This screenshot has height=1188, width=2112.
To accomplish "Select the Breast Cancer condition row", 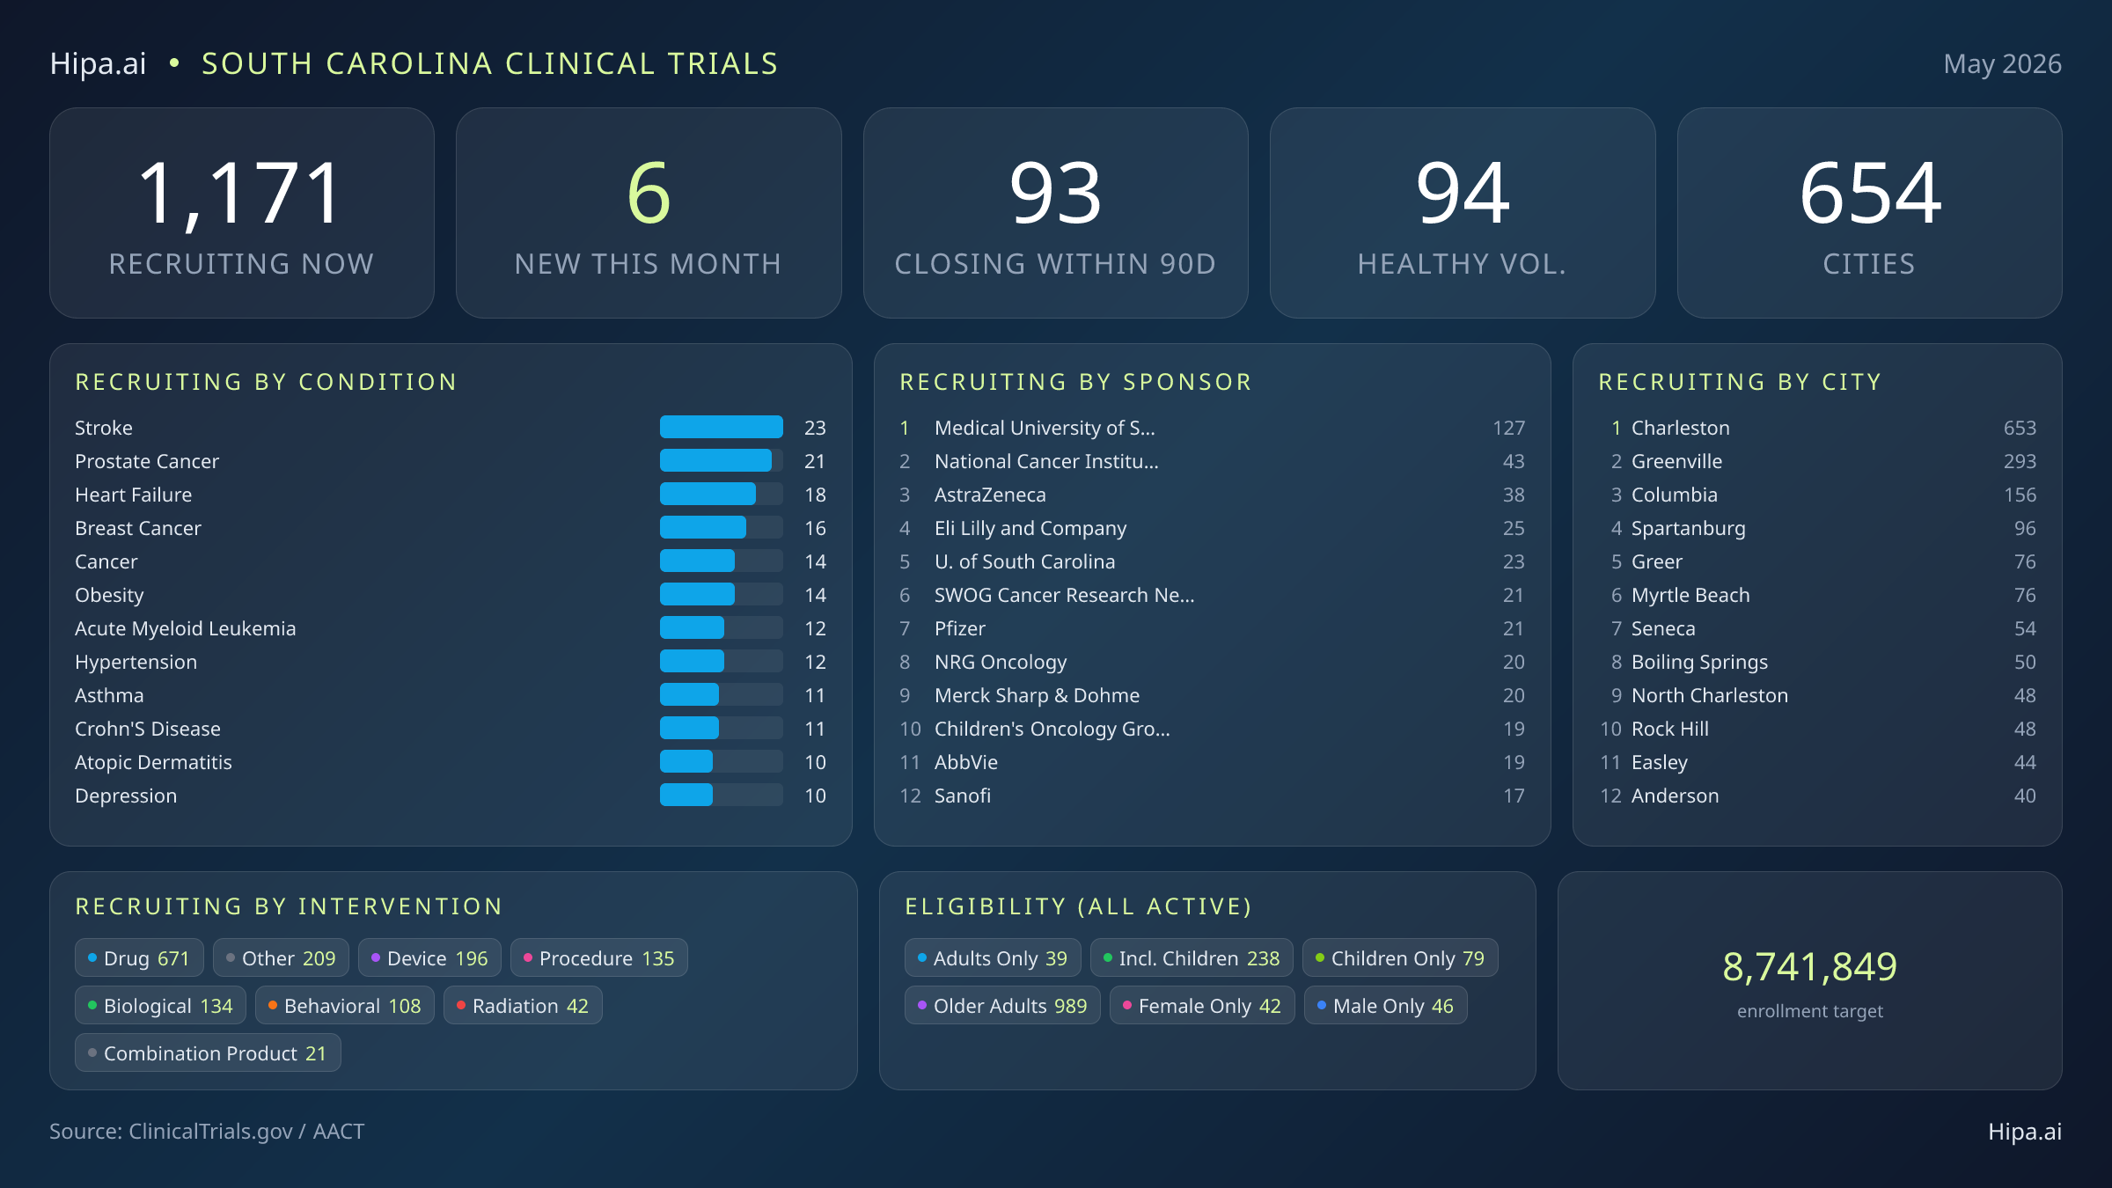I will pos(451,528).
